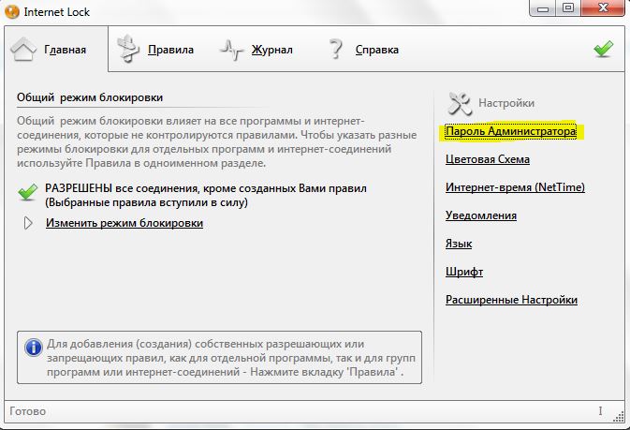The image size is (630, 430).
Task: Click the Язык language link
Action: click(459, 244)
